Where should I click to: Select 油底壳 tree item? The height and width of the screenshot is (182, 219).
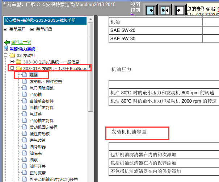(x=35, y=153)
